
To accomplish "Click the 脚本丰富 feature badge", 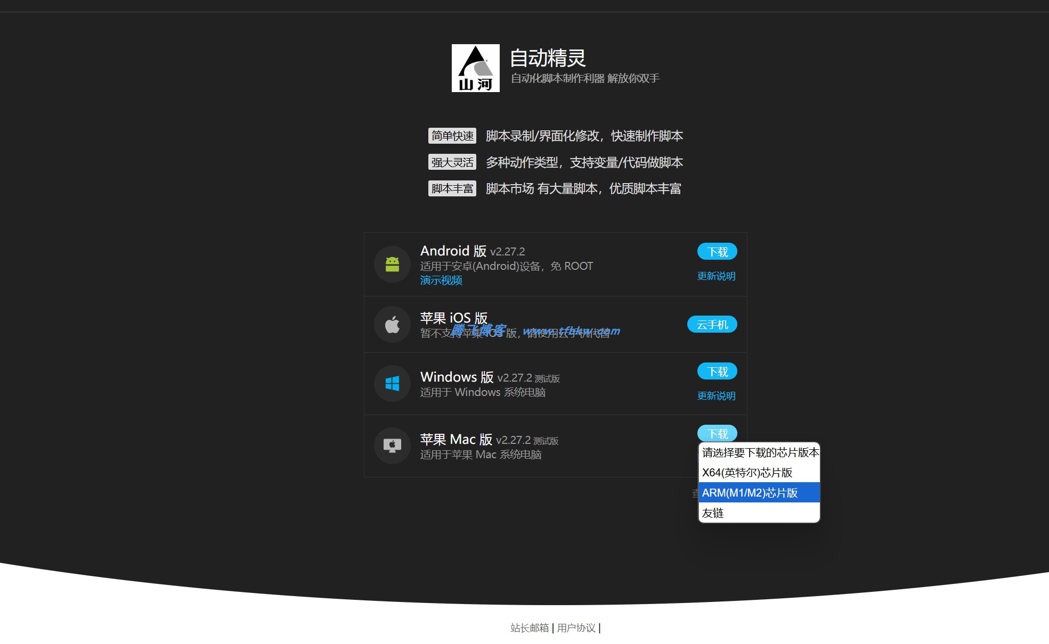I will (452, 188).
